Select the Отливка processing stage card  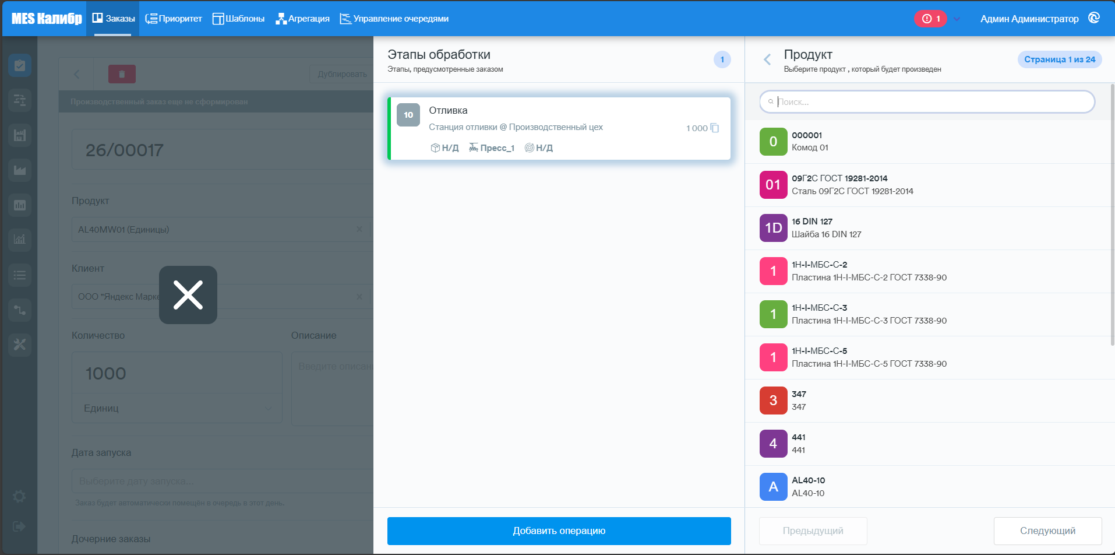(x=559, y=128)
